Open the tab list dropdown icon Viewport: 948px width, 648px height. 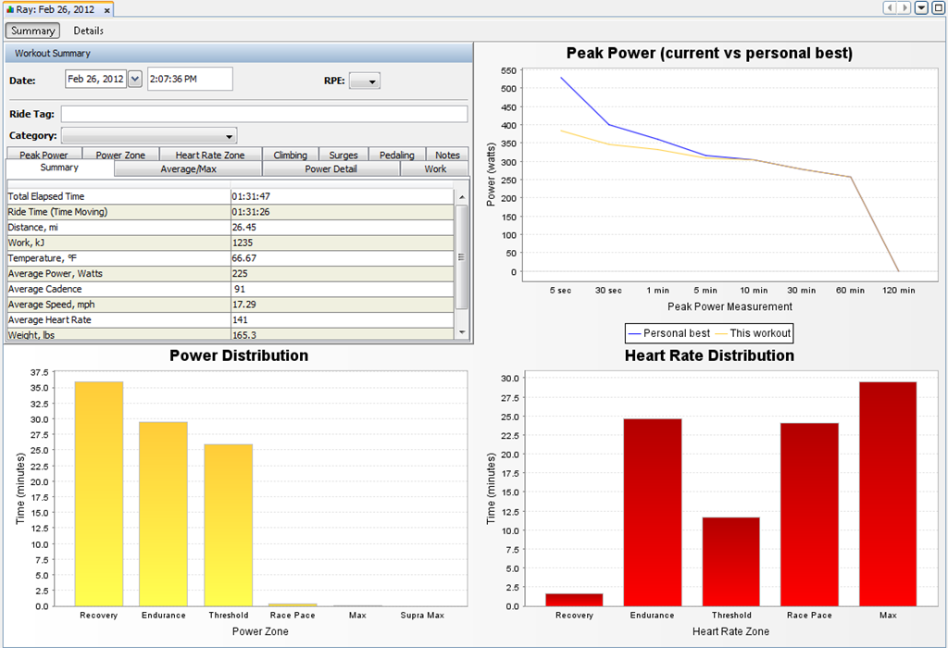pyautogui.click(x=921, y=7)
